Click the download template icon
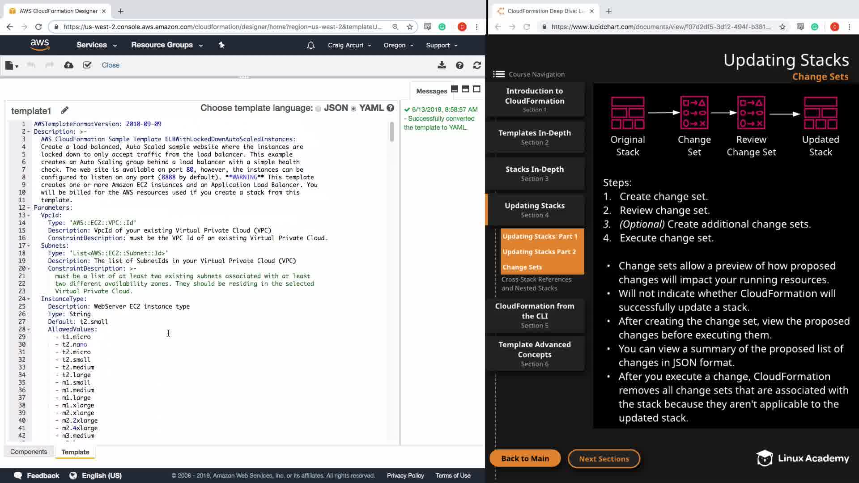 coord(442,65)
